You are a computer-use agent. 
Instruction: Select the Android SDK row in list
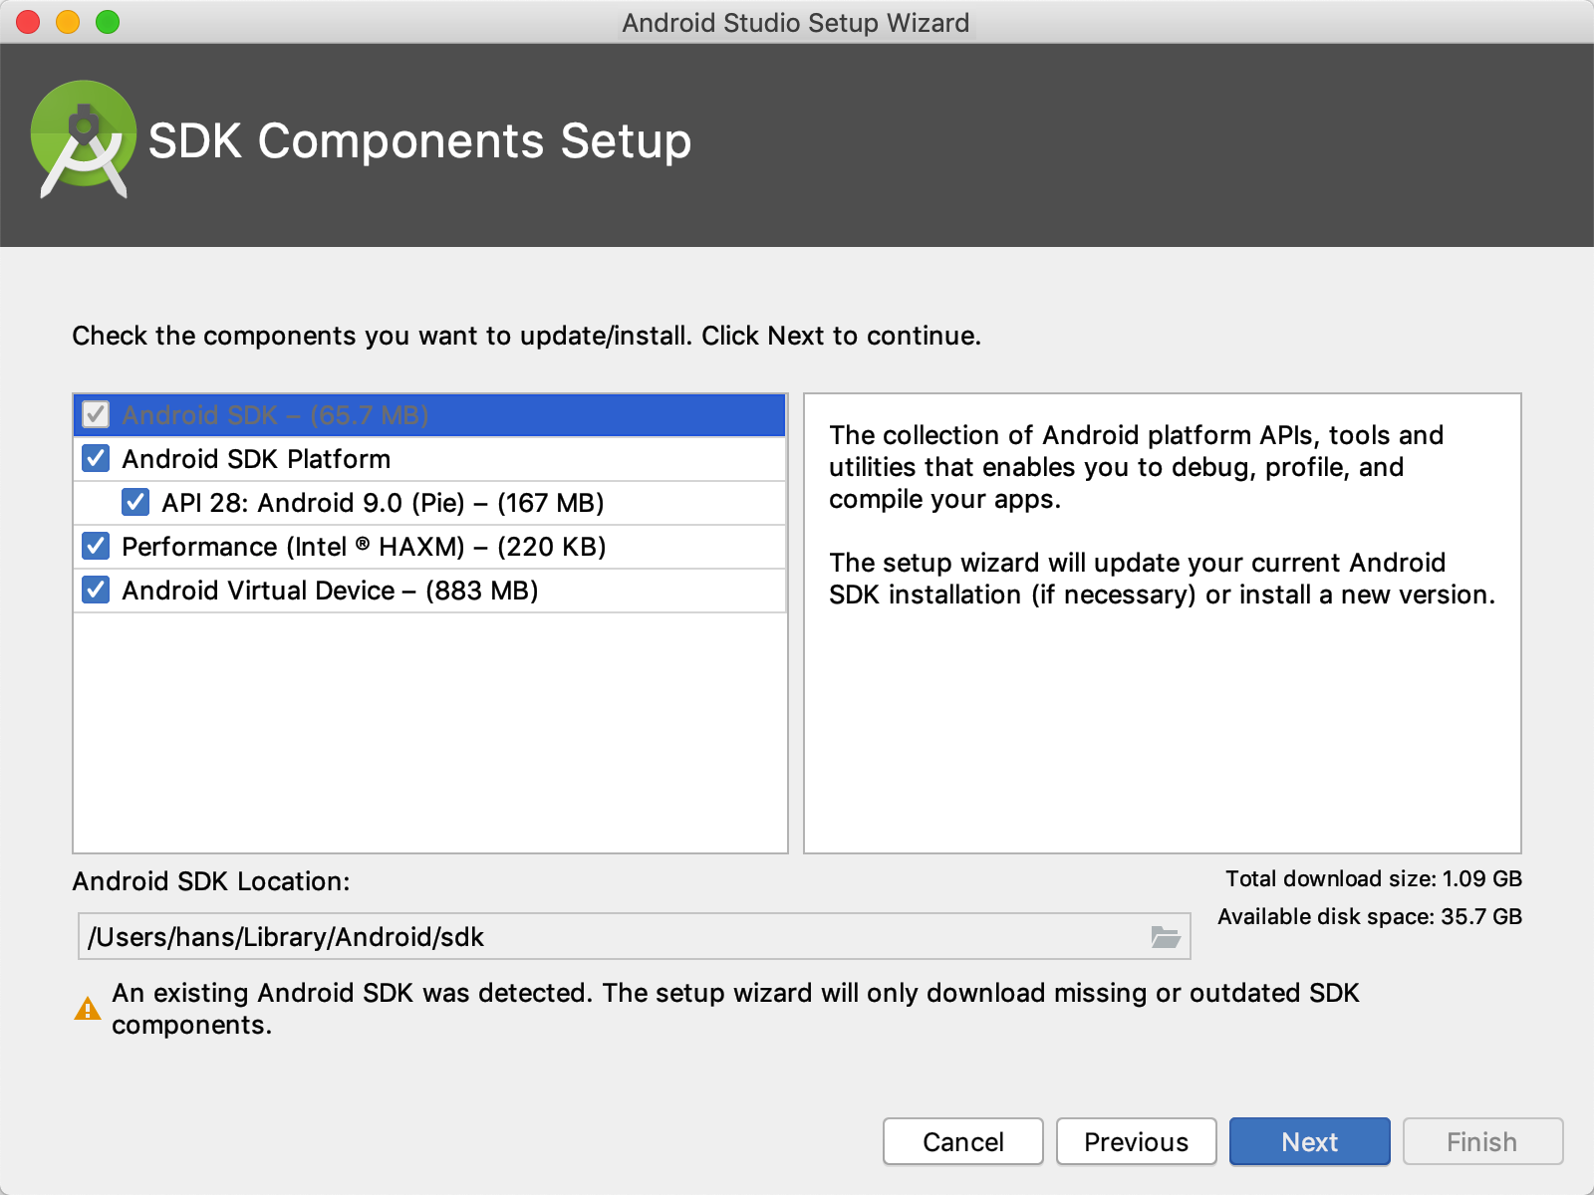coord(429,415)
